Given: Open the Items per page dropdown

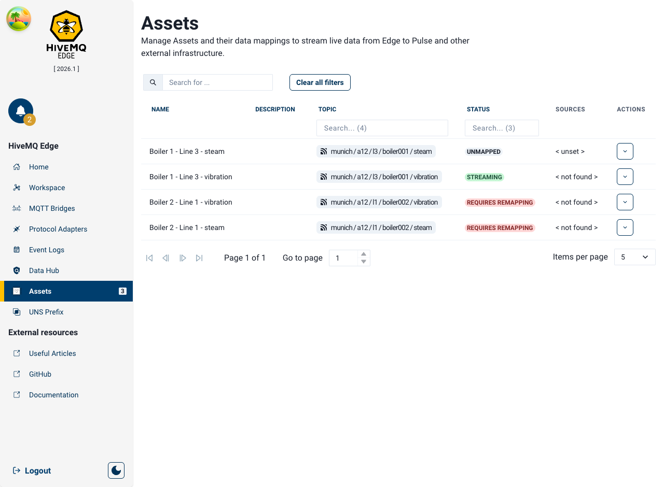Looking at the screenshot, I should (634, 256).
